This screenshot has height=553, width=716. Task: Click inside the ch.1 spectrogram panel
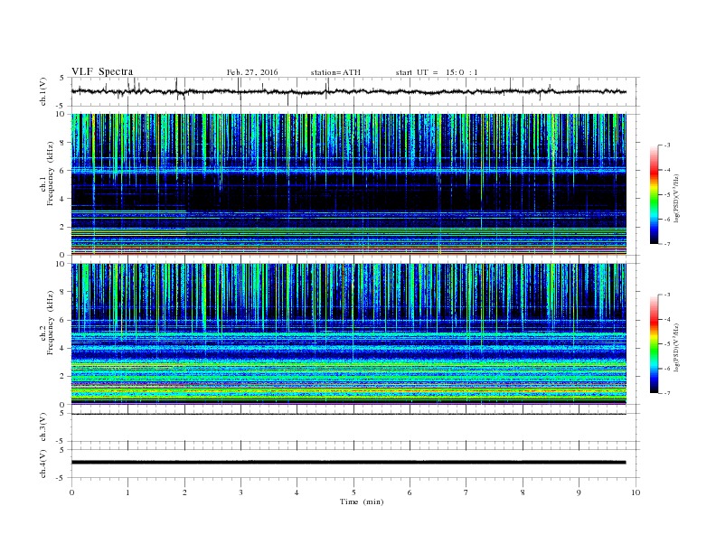(x=348, y=184)
